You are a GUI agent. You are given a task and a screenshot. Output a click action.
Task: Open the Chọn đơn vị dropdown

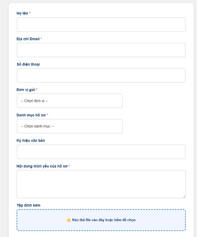coord(69,101)
